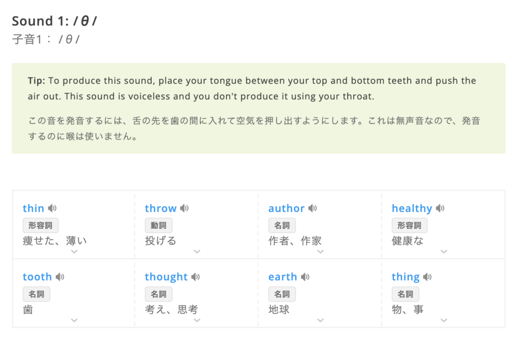This screenshot has width=511, height=337.
Task: Expand the details for "author"
Action: tap(320, 252)
